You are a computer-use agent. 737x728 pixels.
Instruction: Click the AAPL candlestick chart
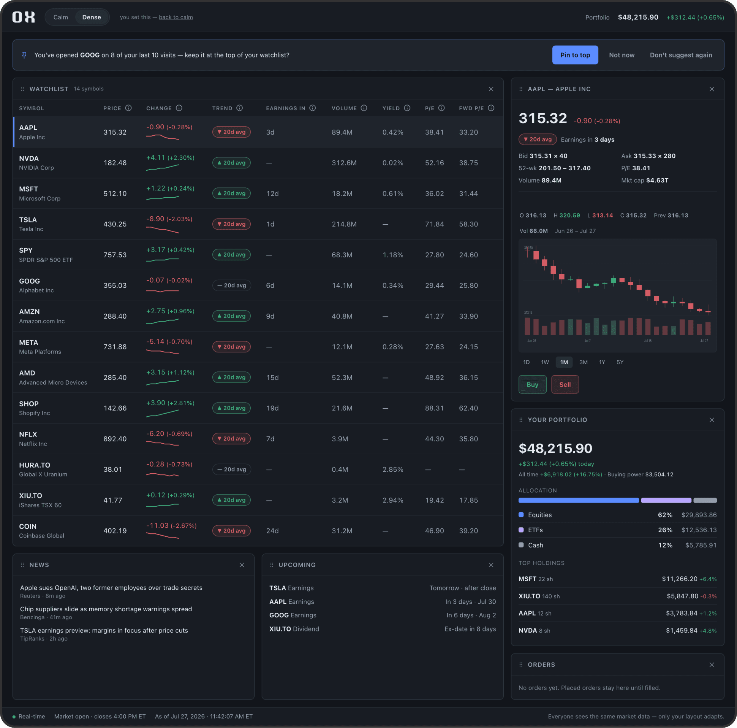click(x=617, y=295)
